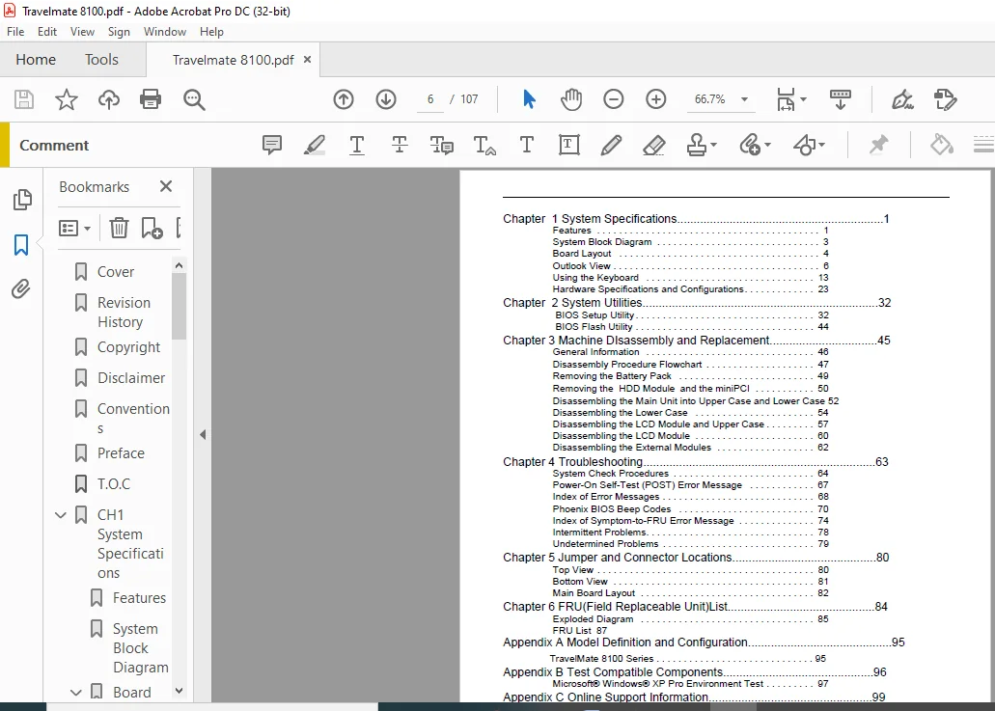
Task: Jump to the Disclaimer bookmark
Action: (131, 378)
